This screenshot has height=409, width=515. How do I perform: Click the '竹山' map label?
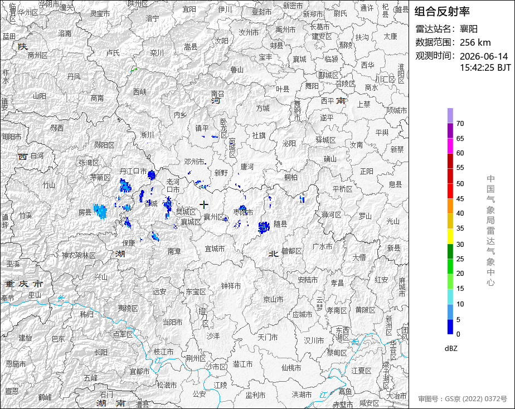pyautogui.click(x=49, y=185)
